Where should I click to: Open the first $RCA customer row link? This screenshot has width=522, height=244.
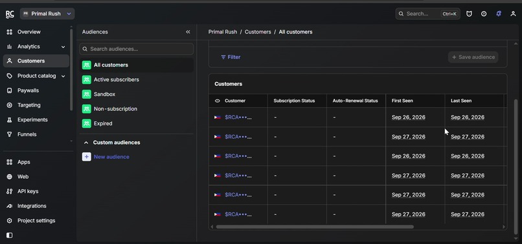coord(238,117)
